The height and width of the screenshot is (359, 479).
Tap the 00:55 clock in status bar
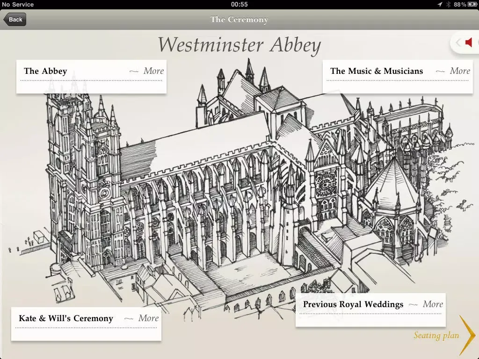coord(239,4)
